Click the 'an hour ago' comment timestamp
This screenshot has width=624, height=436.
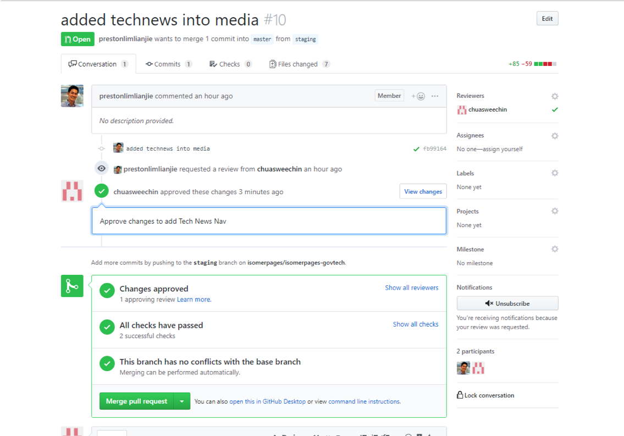(x=213, y=96)
